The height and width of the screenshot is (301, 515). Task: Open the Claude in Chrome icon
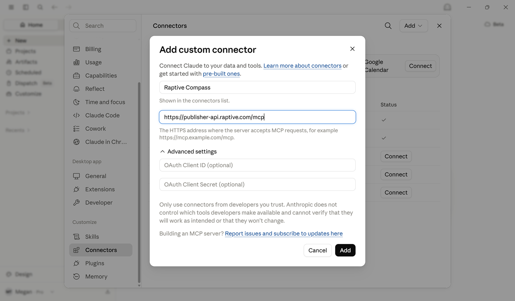point(76,142)
